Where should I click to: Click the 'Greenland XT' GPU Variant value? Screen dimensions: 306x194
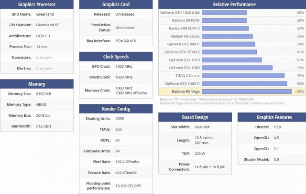pyautogui.click(x=47, y=25)
